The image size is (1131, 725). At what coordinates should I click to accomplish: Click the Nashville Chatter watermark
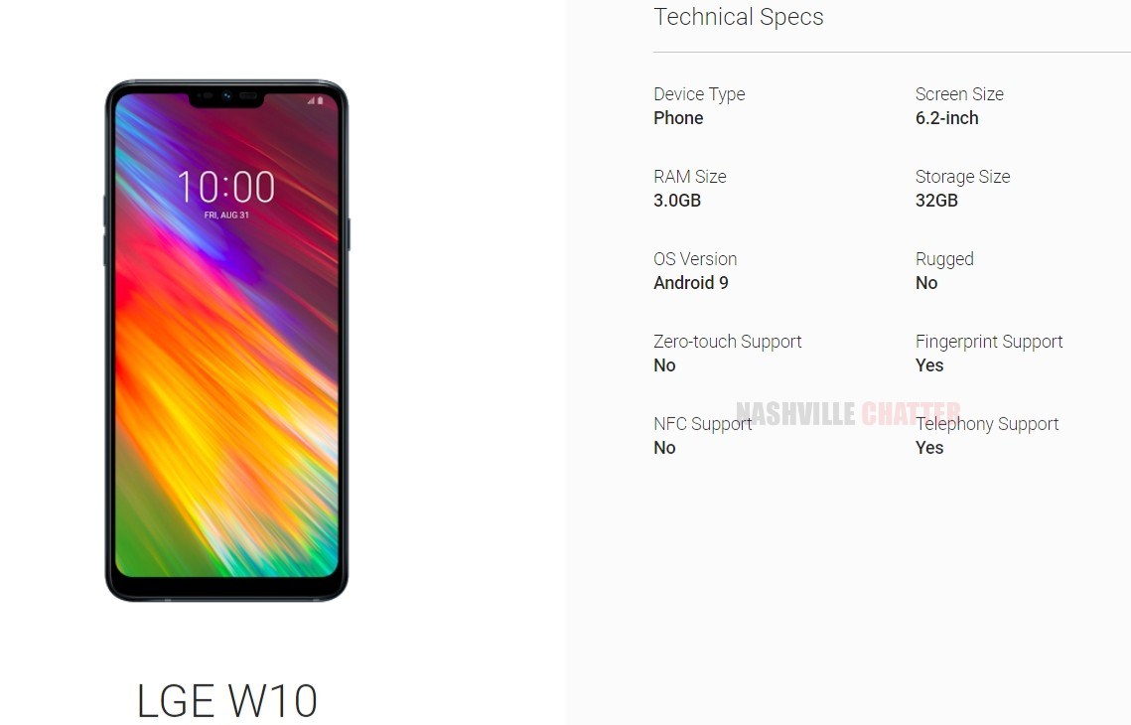pos(848,413)
